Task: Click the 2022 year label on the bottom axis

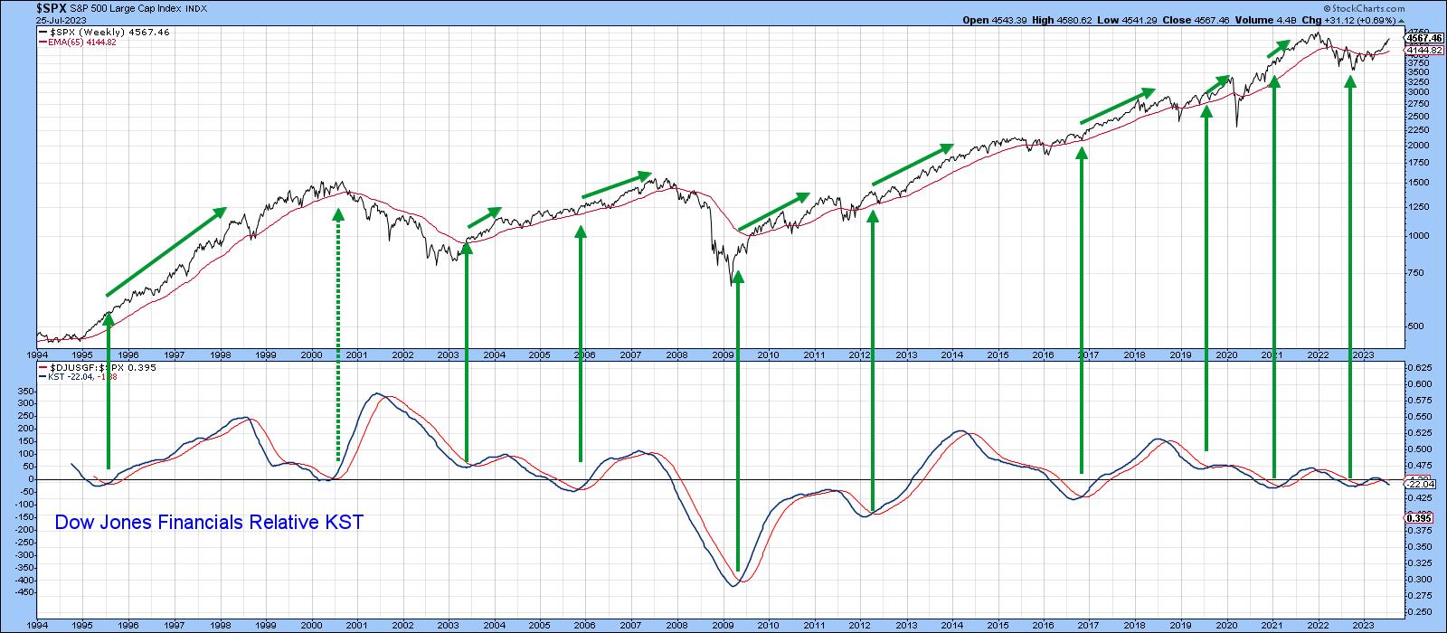Action: tap(1318, 625)
